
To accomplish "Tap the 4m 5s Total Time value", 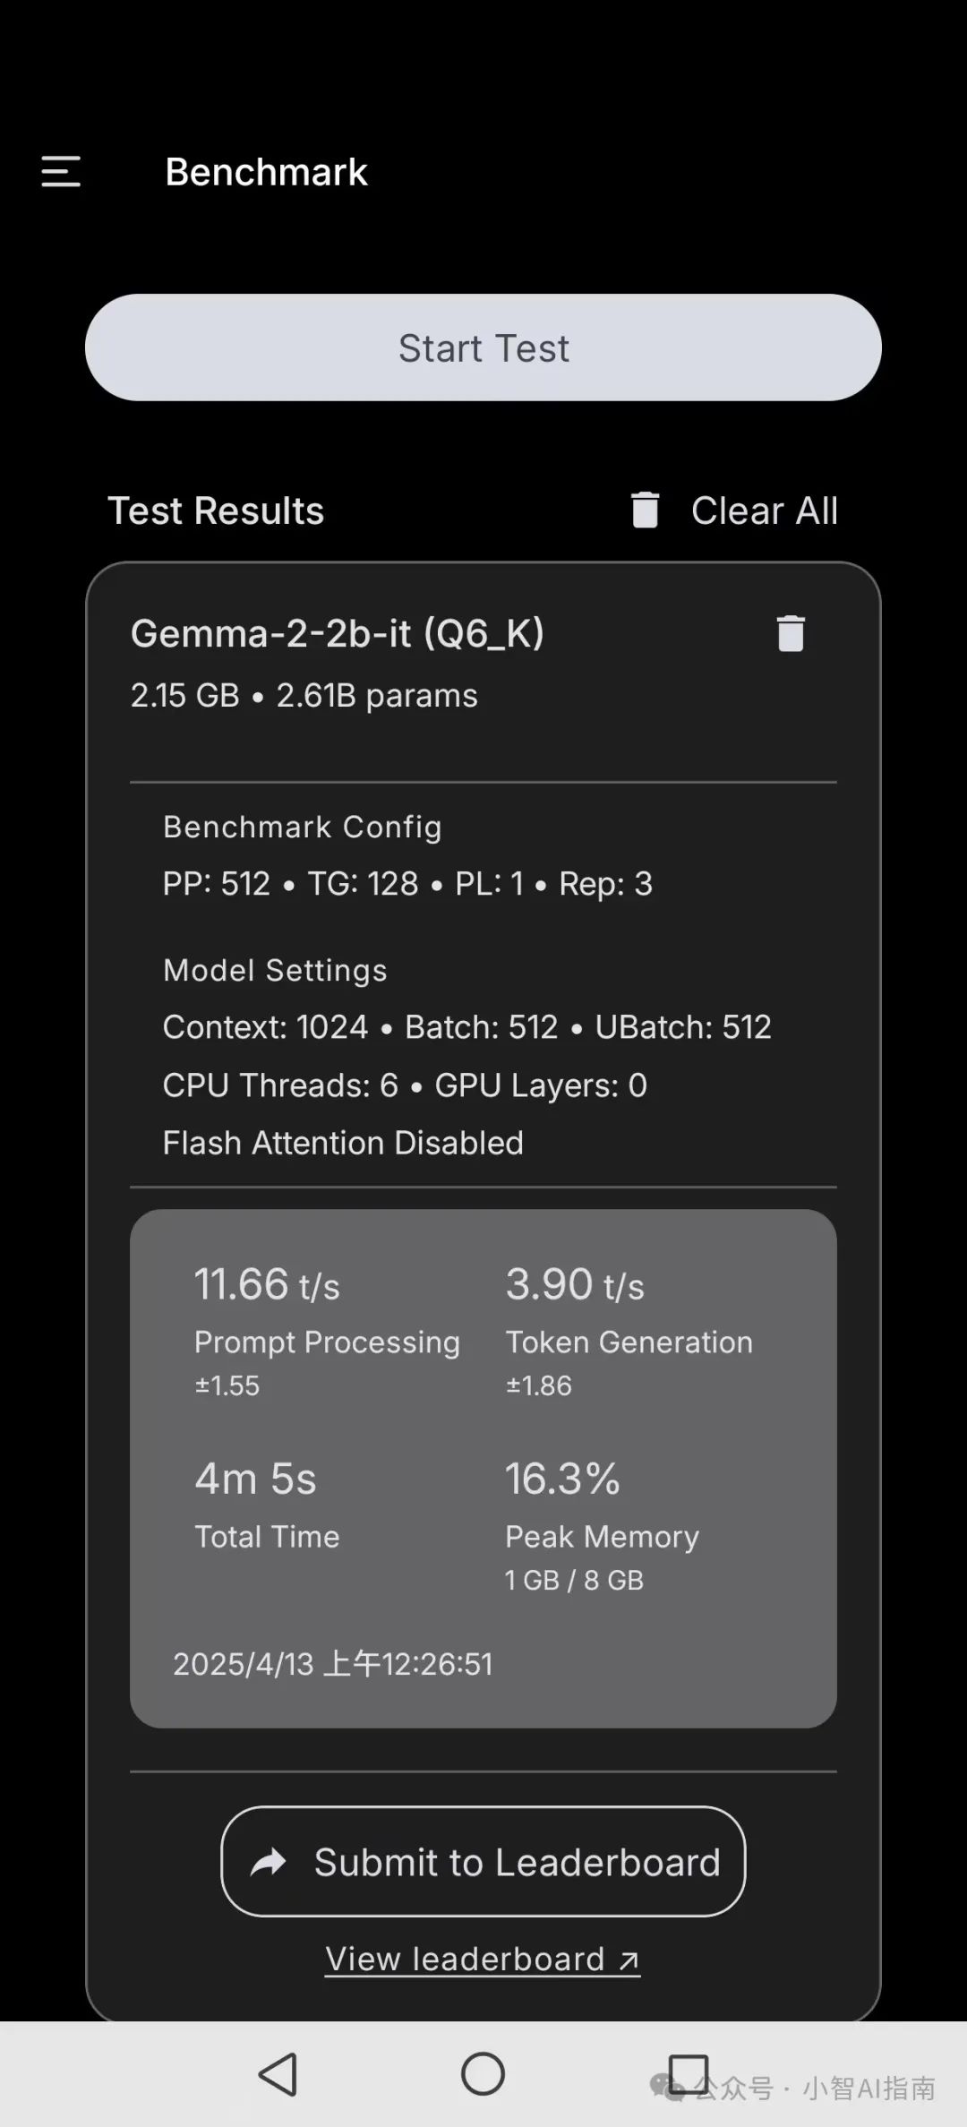I will point(255,1479).
